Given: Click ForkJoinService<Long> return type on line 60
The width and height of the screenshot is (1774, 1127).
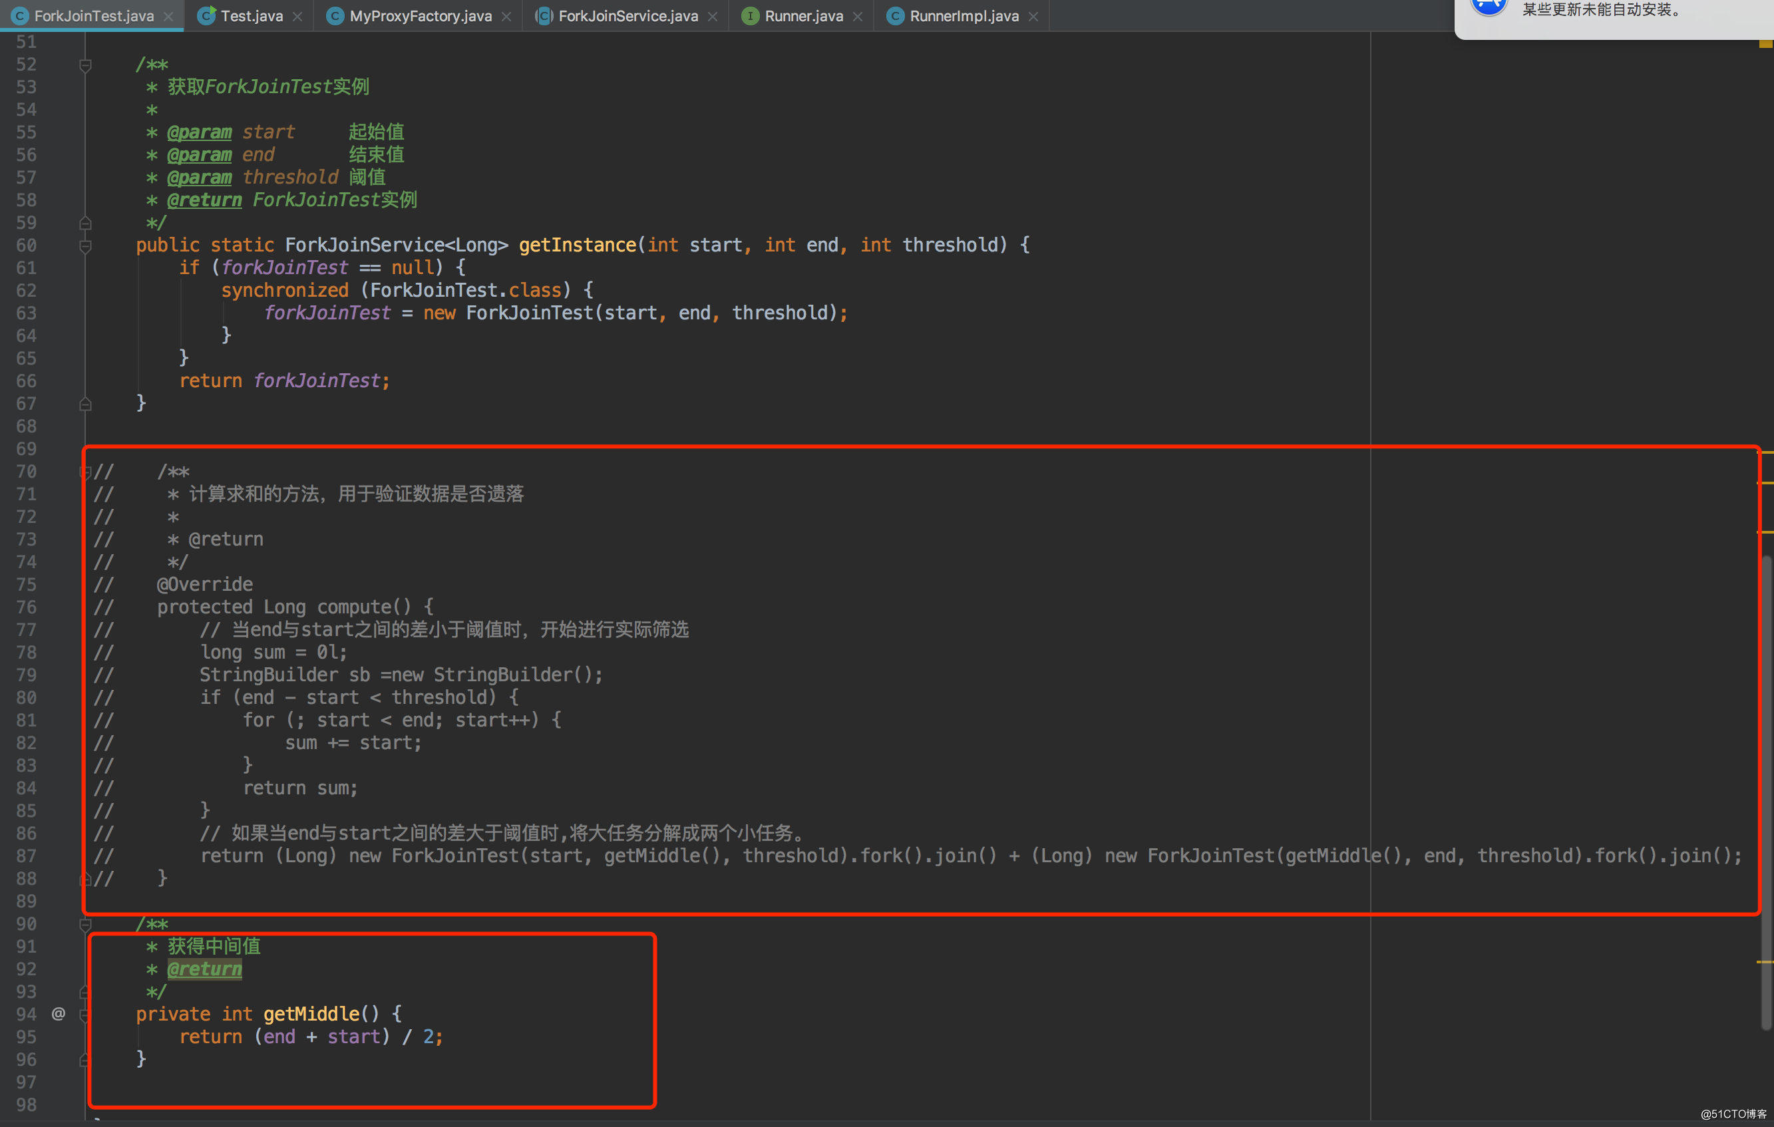Looking at the screenshot, I should pos(397,245).
